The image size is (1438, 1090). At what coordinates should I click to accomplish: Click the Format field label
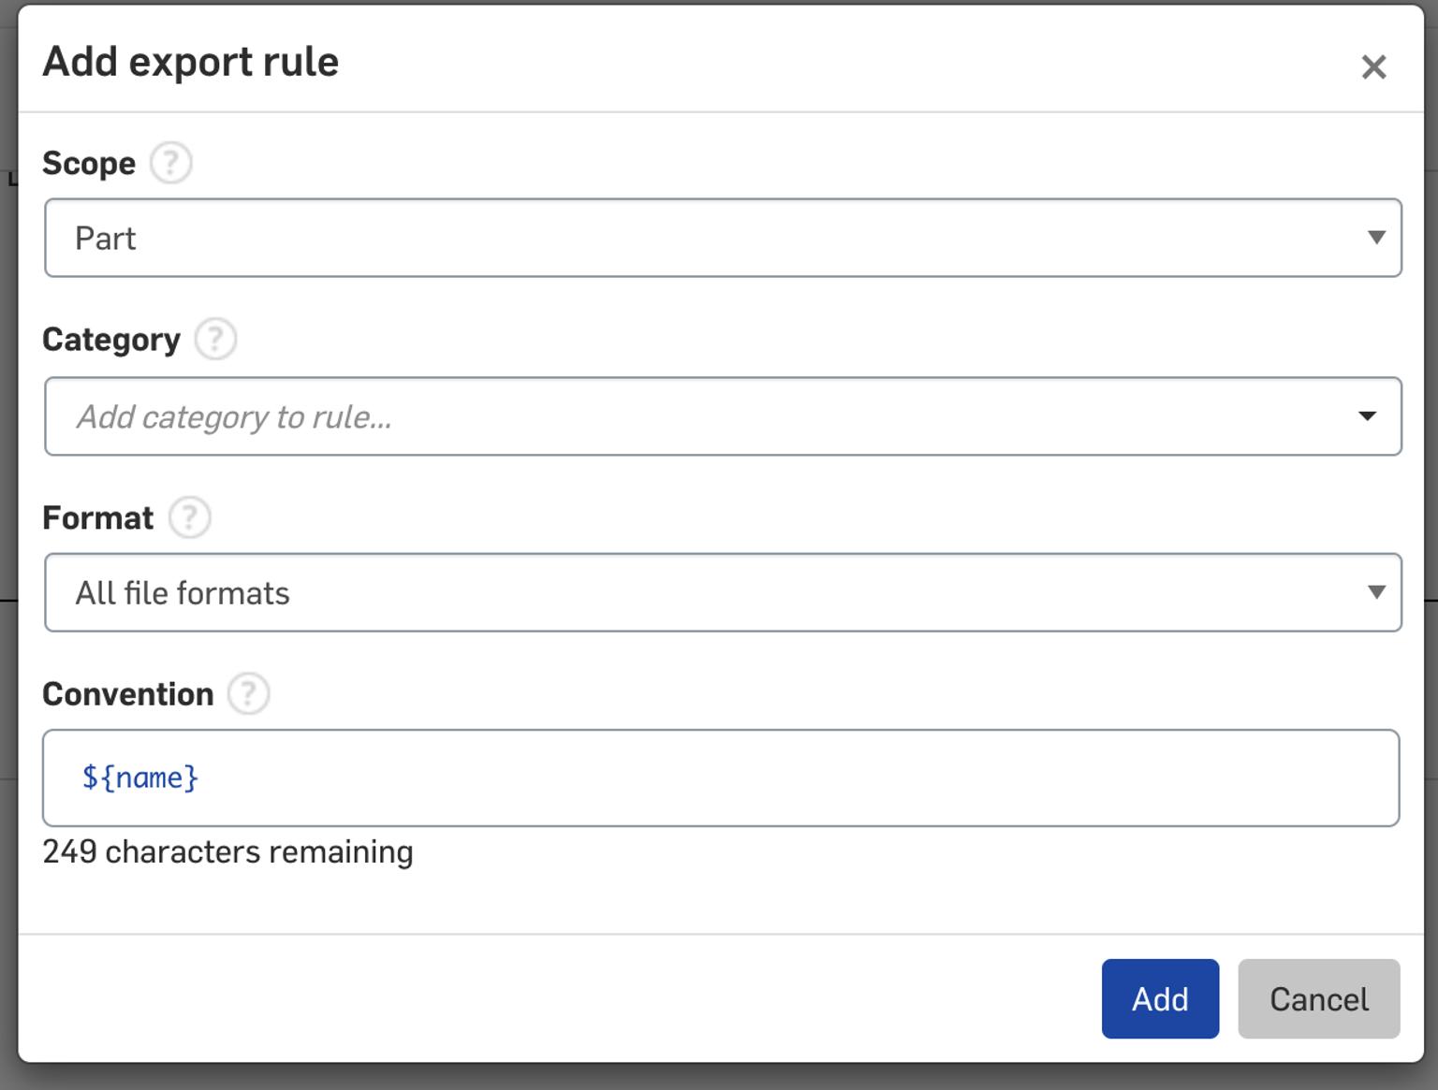97,516
